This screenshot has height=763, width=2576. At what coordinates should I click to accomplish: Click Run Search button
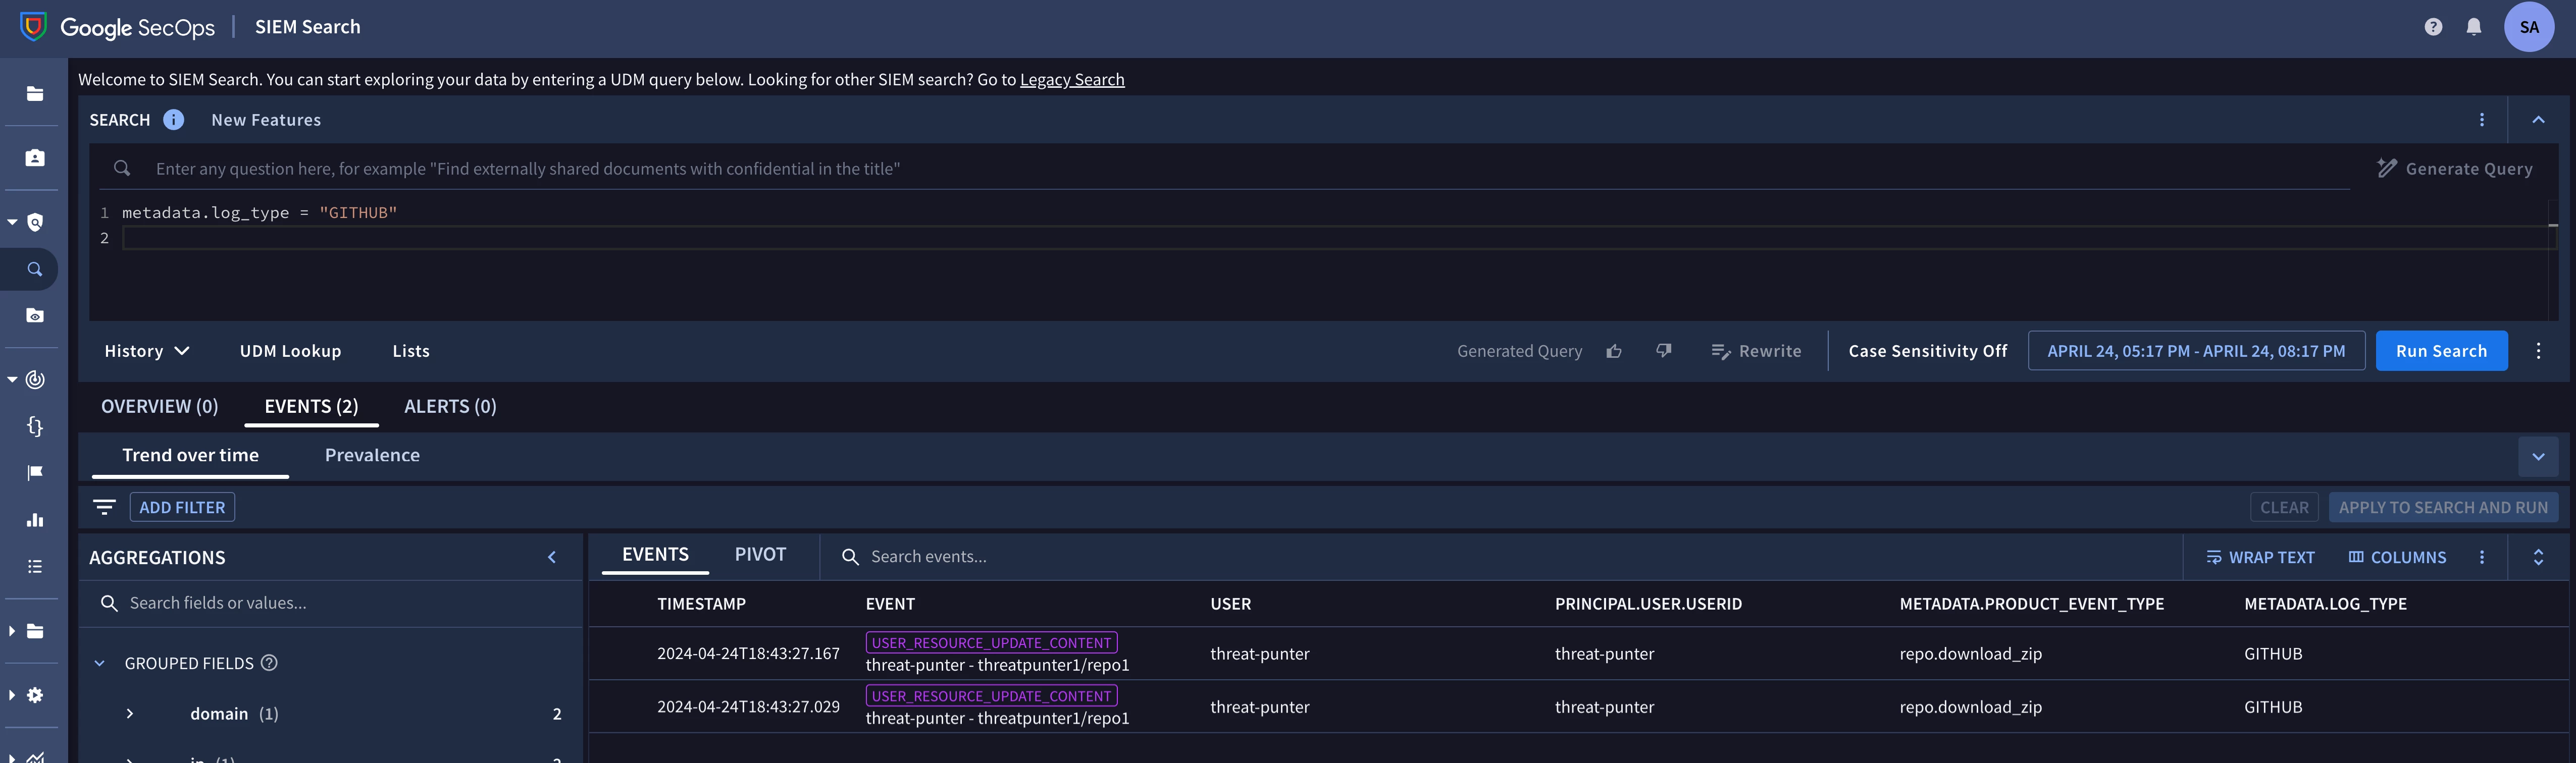click(2441, 351)
